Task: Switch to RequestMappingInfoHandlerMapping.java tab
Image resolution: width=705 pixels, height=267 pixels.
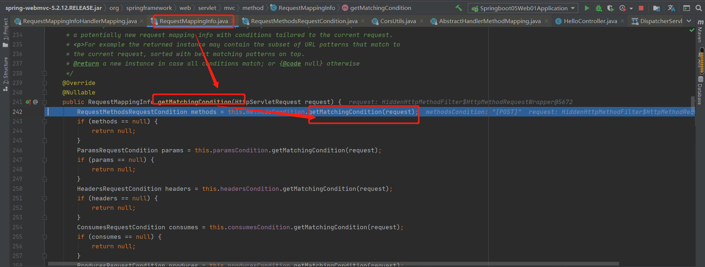Action: click(80, 21)
